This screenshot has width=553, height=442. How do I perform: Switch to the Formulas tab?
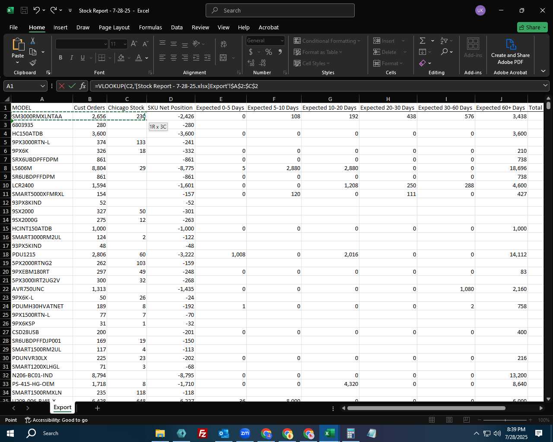pyautogui.click(x=150, y=27)
